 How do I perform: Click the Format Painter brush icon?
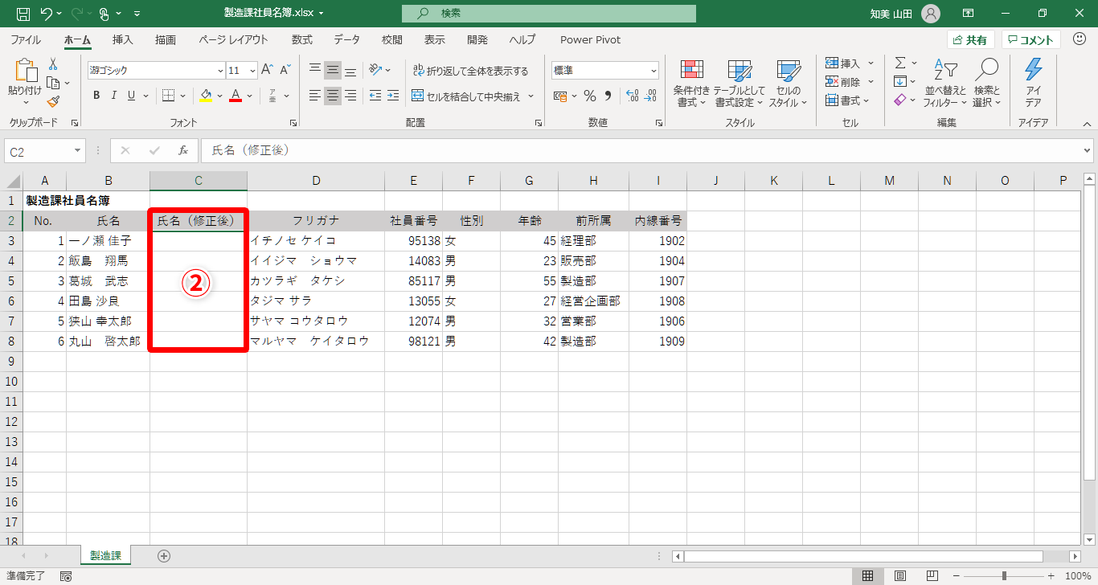coord(53,101)
